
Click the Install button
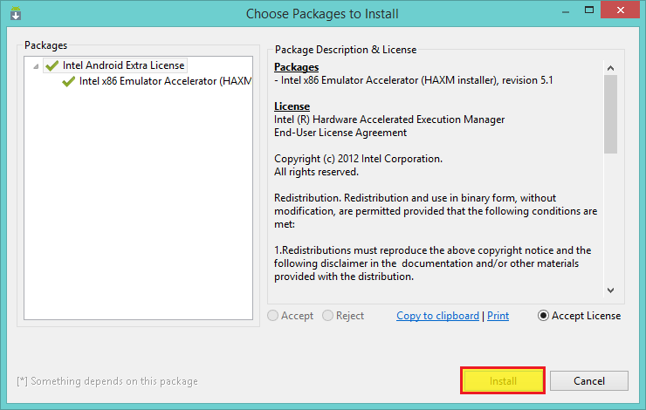pos(503,380)
